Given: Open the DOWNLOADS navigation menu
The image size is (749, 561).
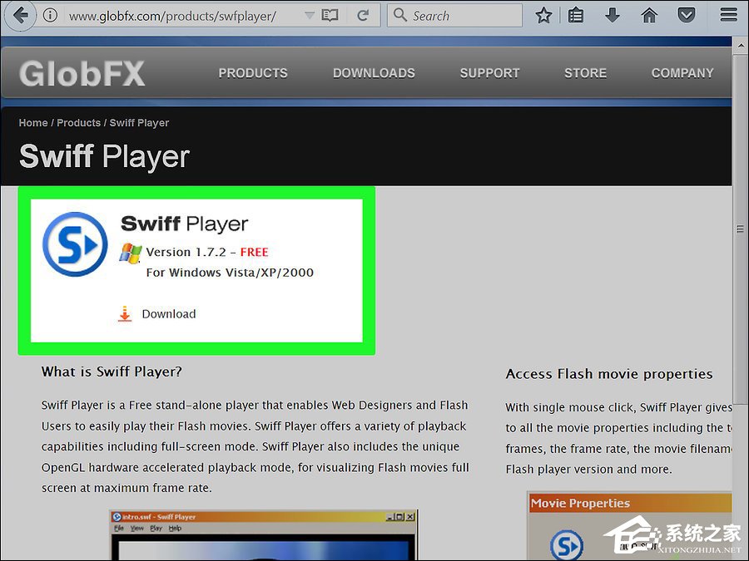Looking at the screenshot, I should 374,73.
